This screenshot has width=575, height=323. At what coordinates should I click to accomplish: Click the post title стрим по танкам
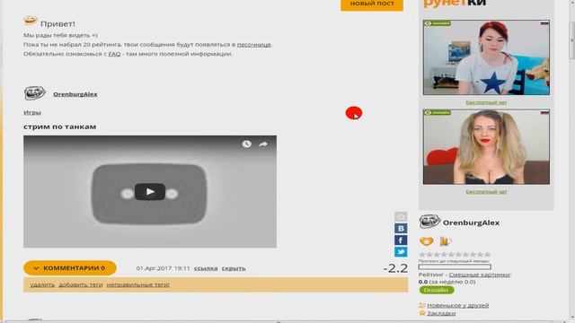(60, 127)
